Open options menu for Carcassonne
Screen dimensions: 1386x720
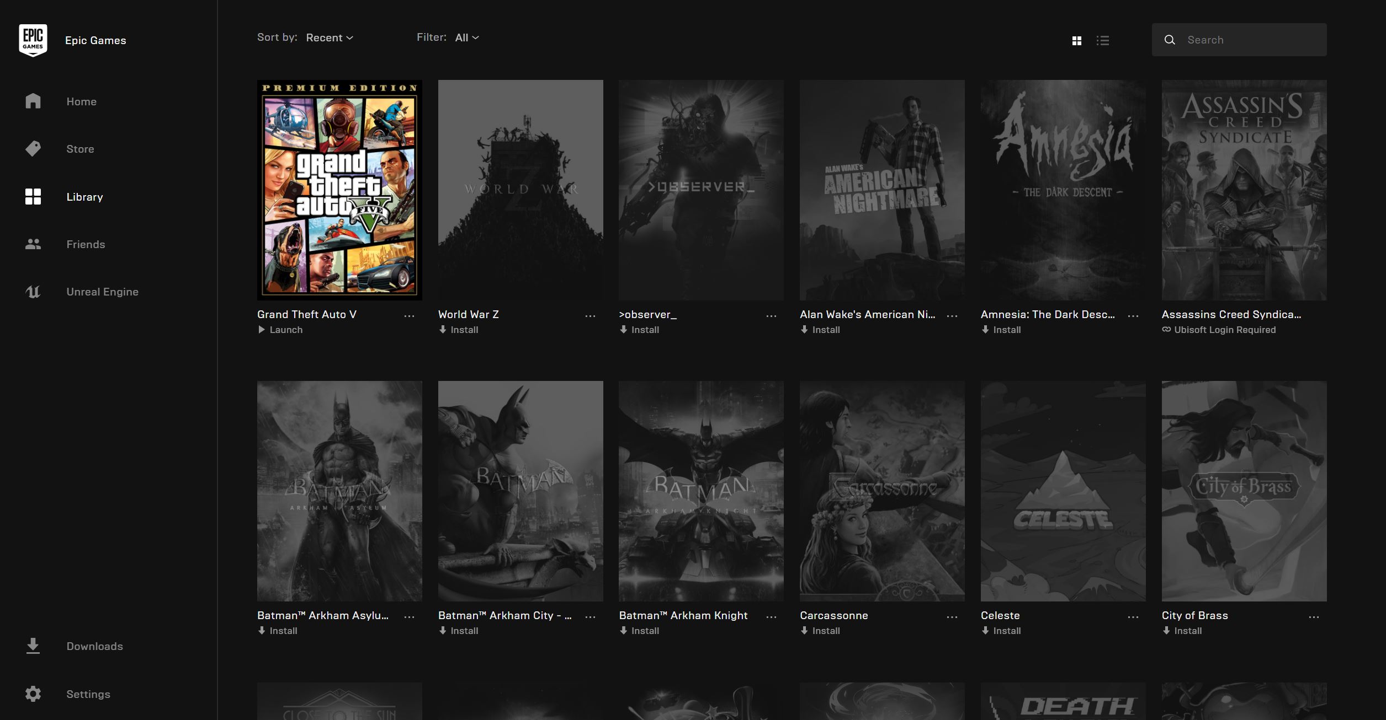(952, 617)
